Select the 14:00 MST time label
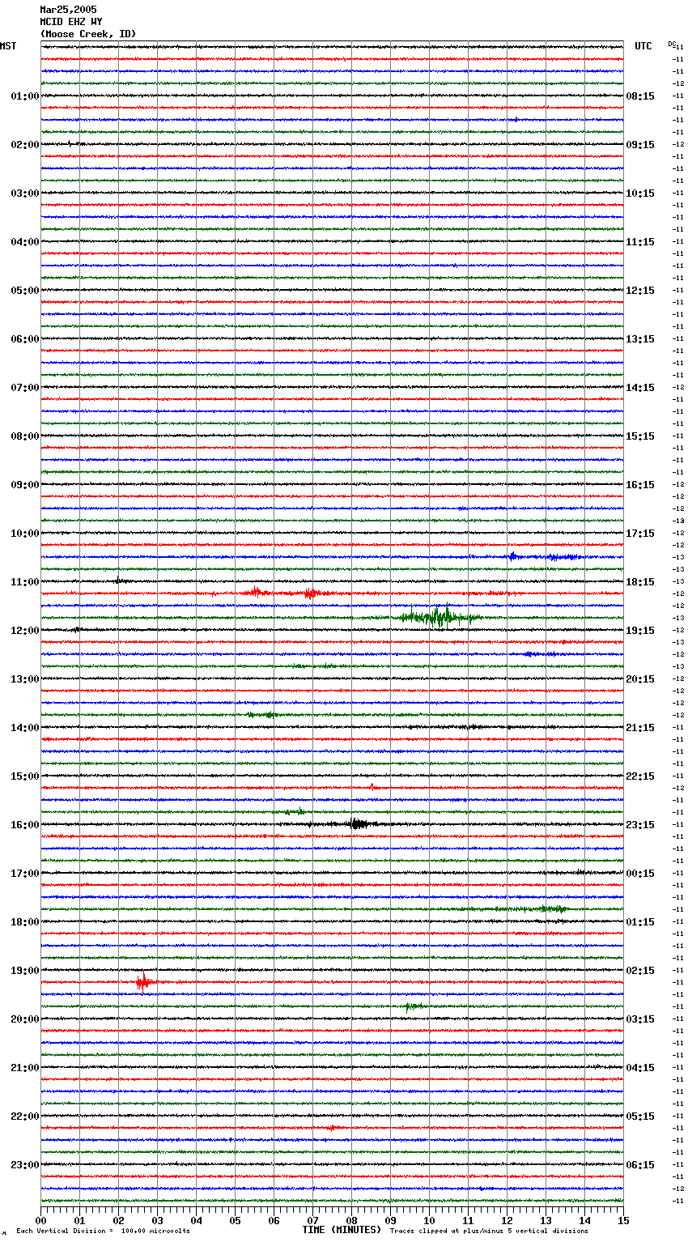The width and height of the screenshot is (688, 1242). (25, 728)
